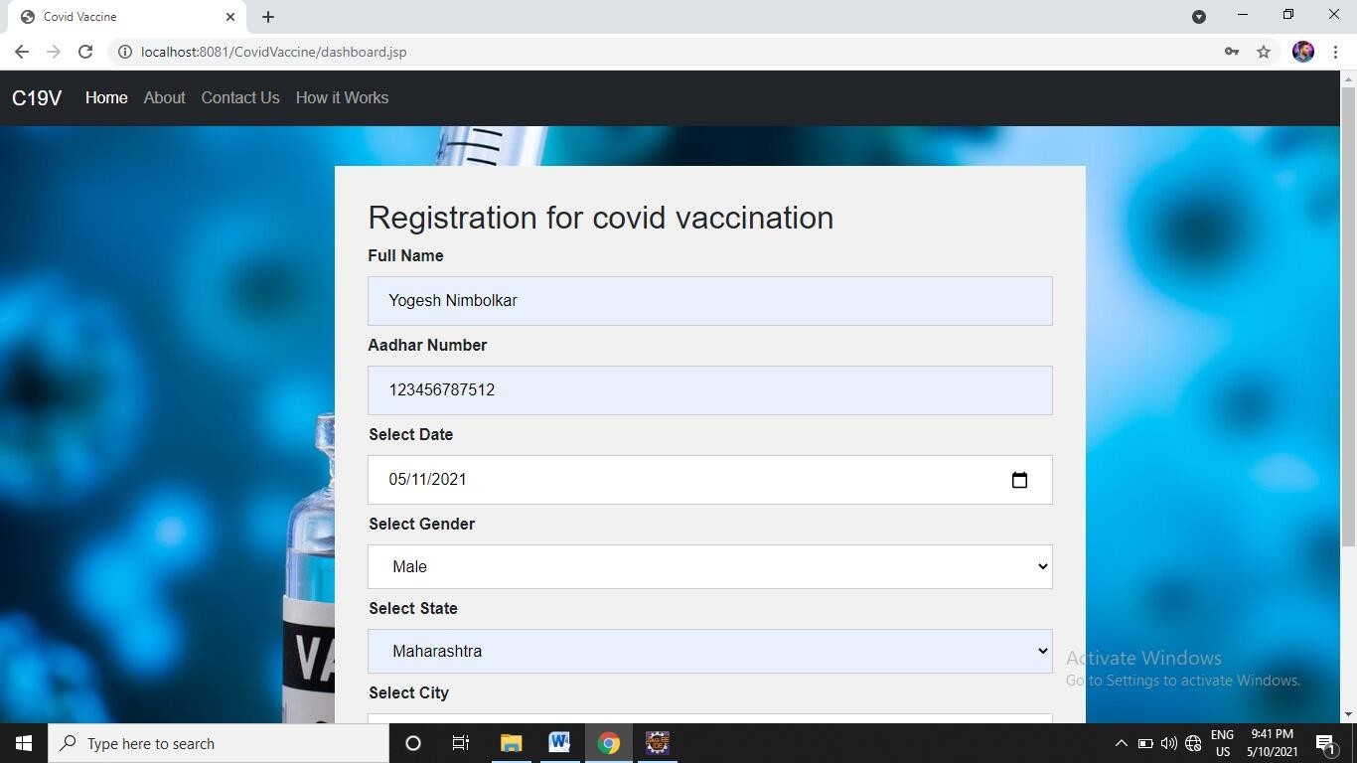The width and height of the screenshot is (1357, 763).
Task: Navigate back using the browser back arrow
Action: pos(21,52)
